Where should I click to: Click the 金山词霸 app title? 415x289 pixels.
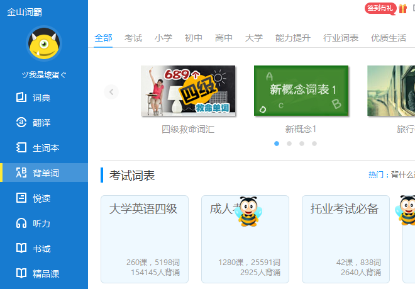(x=25, y=12)
